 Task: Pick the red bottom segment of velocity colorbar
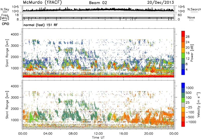(183, 124)
